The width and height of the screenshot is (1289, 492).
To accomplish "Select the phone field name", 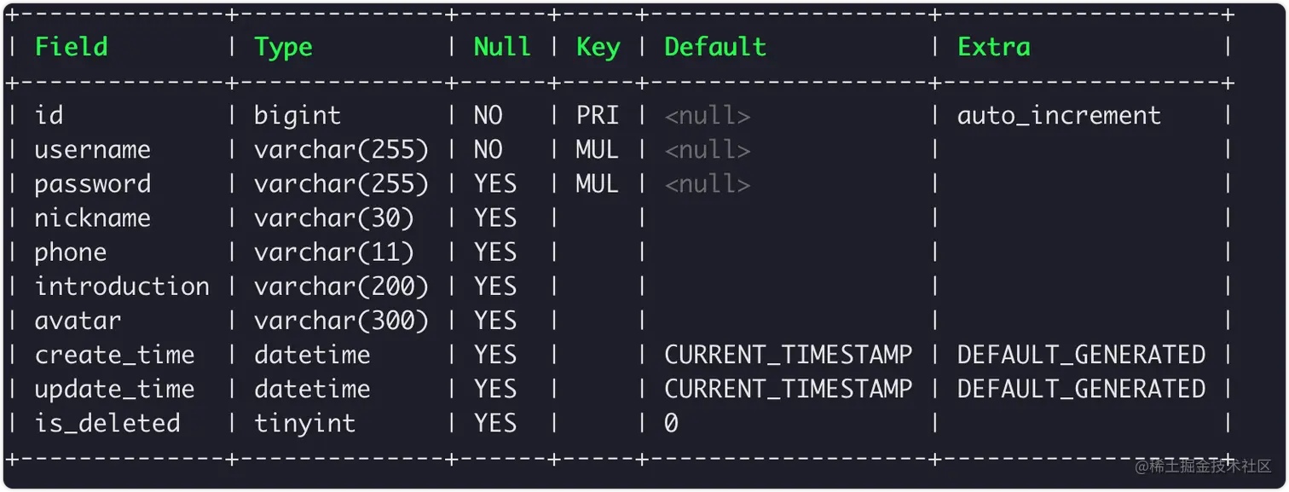I will (71, 252).
